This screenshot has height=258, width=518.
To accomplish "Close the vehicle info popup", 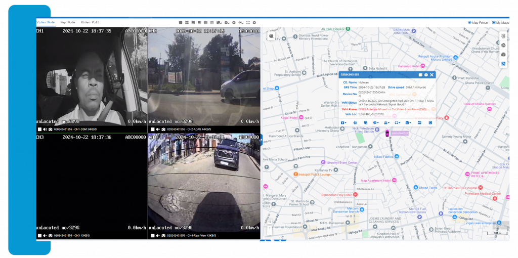I will click(x=432, y=75).
